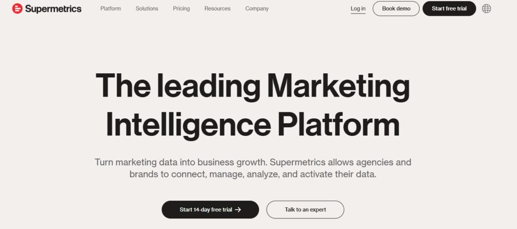
Task: Click the Supermetrics wordmark in the header
Action: tap(53, 9)
